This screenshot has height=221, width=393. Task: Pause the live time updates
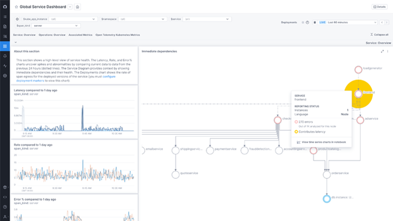(x=315, y=22)
